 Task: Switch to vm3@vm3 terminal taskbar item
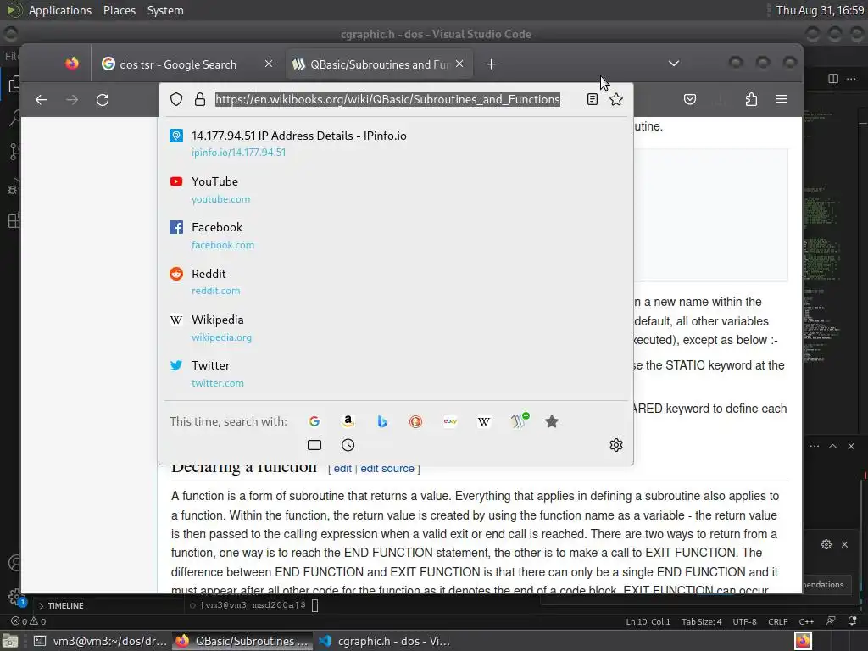[100, 641]
